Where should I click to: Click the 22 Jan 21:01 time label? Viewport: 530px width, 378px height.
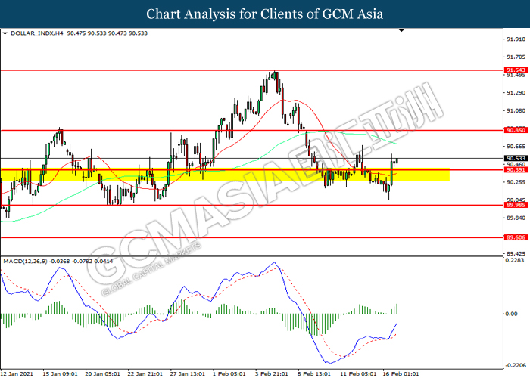(x=145, y=374)
